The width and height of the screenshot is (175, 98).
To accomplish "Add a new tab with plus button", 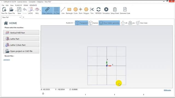I will 24,17.
